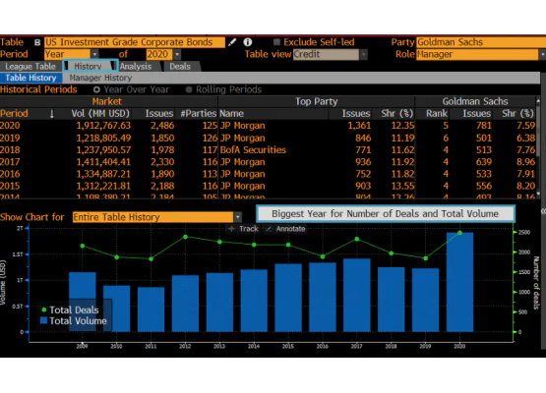
Task: Click the B icon beside Table label
Action: pyautogui.click(x=37, y=43)
